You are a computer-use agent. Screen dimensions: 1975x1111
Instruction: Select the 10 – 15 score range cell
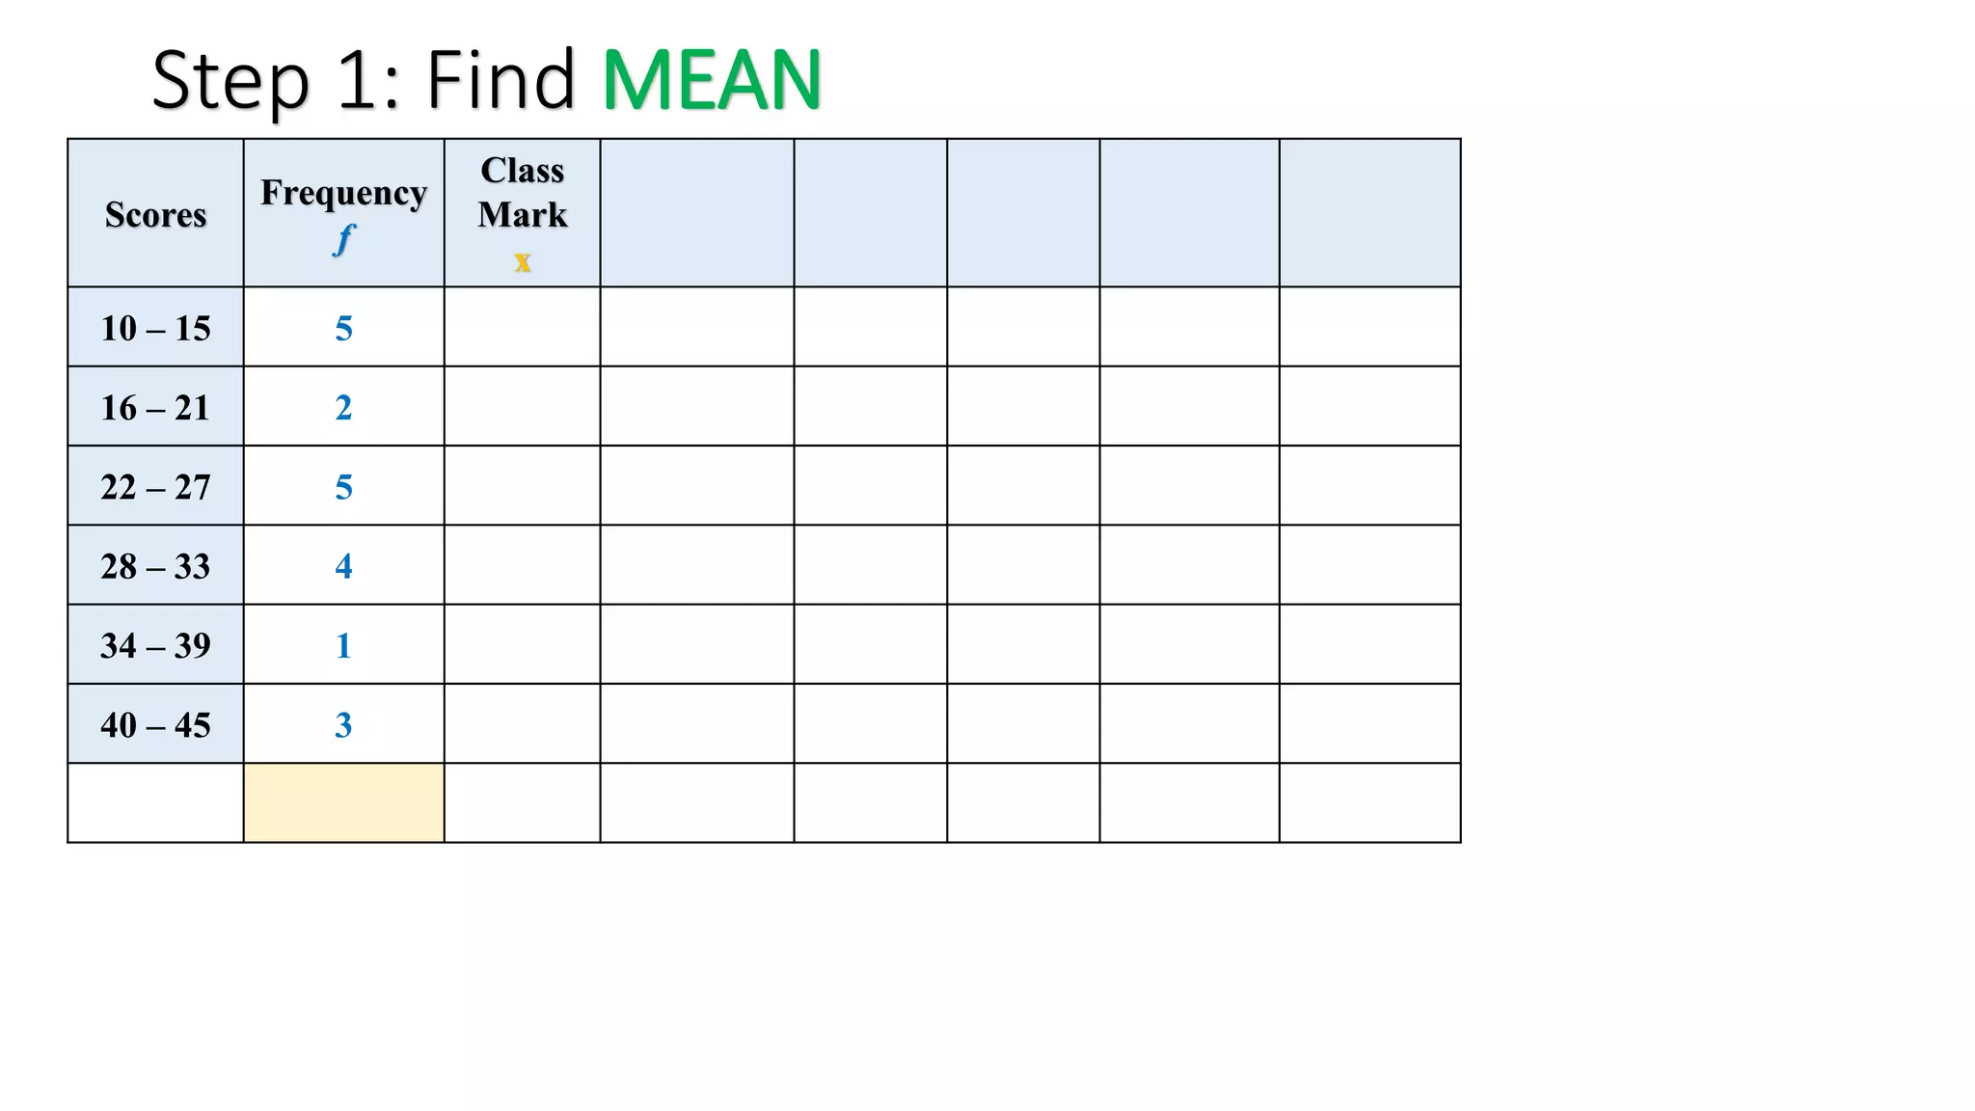(x=155, y=327)
